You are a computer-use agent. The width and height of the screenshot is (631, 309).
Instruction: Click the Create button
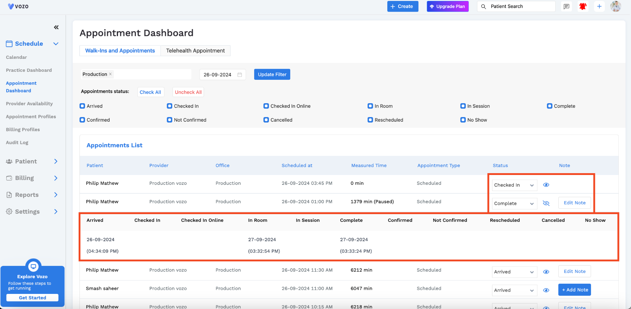click(403, 6)
